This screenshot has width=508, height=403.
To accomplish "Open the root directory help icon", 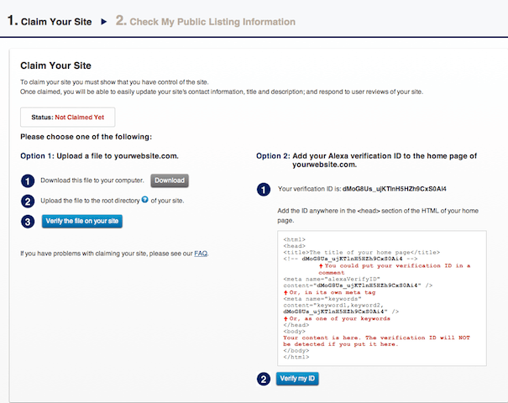I will point(144,200).
